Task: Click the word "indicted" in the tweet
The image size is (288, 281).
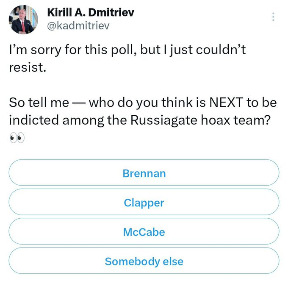Action: point(34,120)
